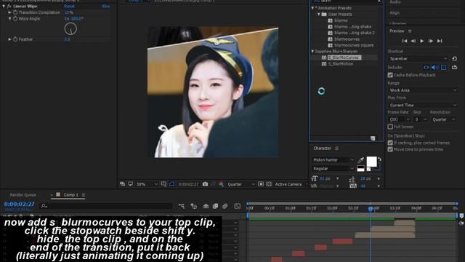Open the Current Time play-from dropdown
This screenshot has width=465, height=262.
[x=423, y=105]
